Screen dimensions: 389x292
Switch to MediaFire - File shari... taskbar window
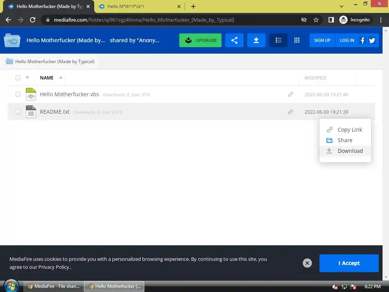point(54,286)
